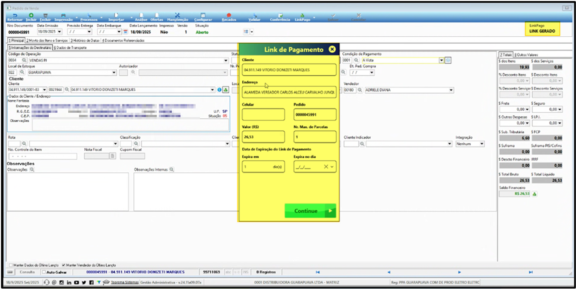Open the Configurar toolbar item
576x289 pixels.
click(x=203, y=17)
